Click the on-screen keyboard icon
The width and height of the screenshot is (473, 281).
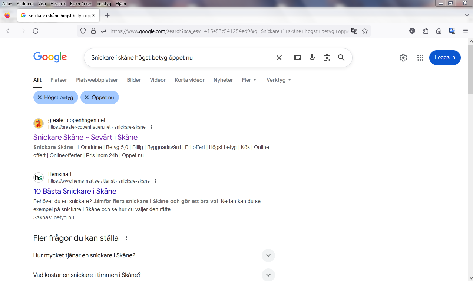(297, 58)
